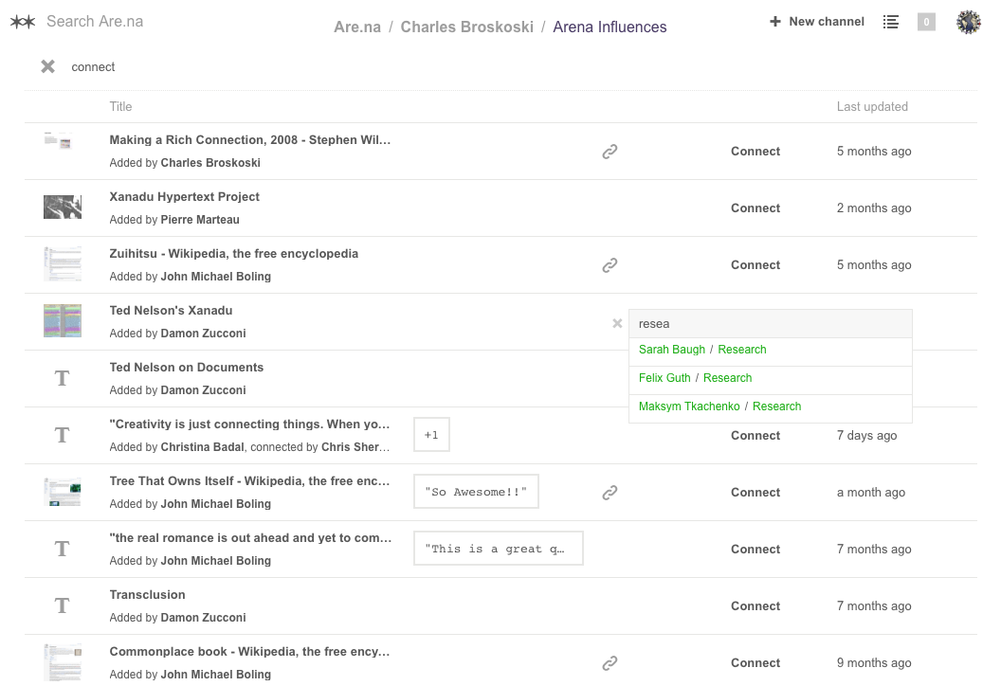Connect Zuihitsu Wikipedia block

point(755,264)
